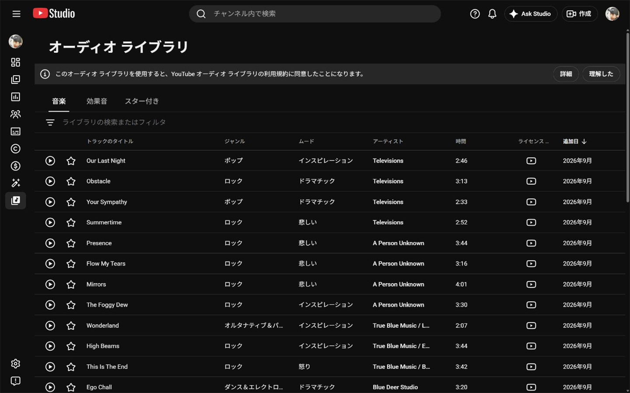Viewport: 630px width, 393px height.
Task: Sort by 追加日 column header
Action: (x=574, y=141)
